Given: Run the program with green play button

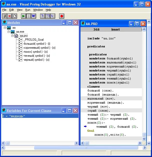Looking at the screenshot, I should coord(24,16).
